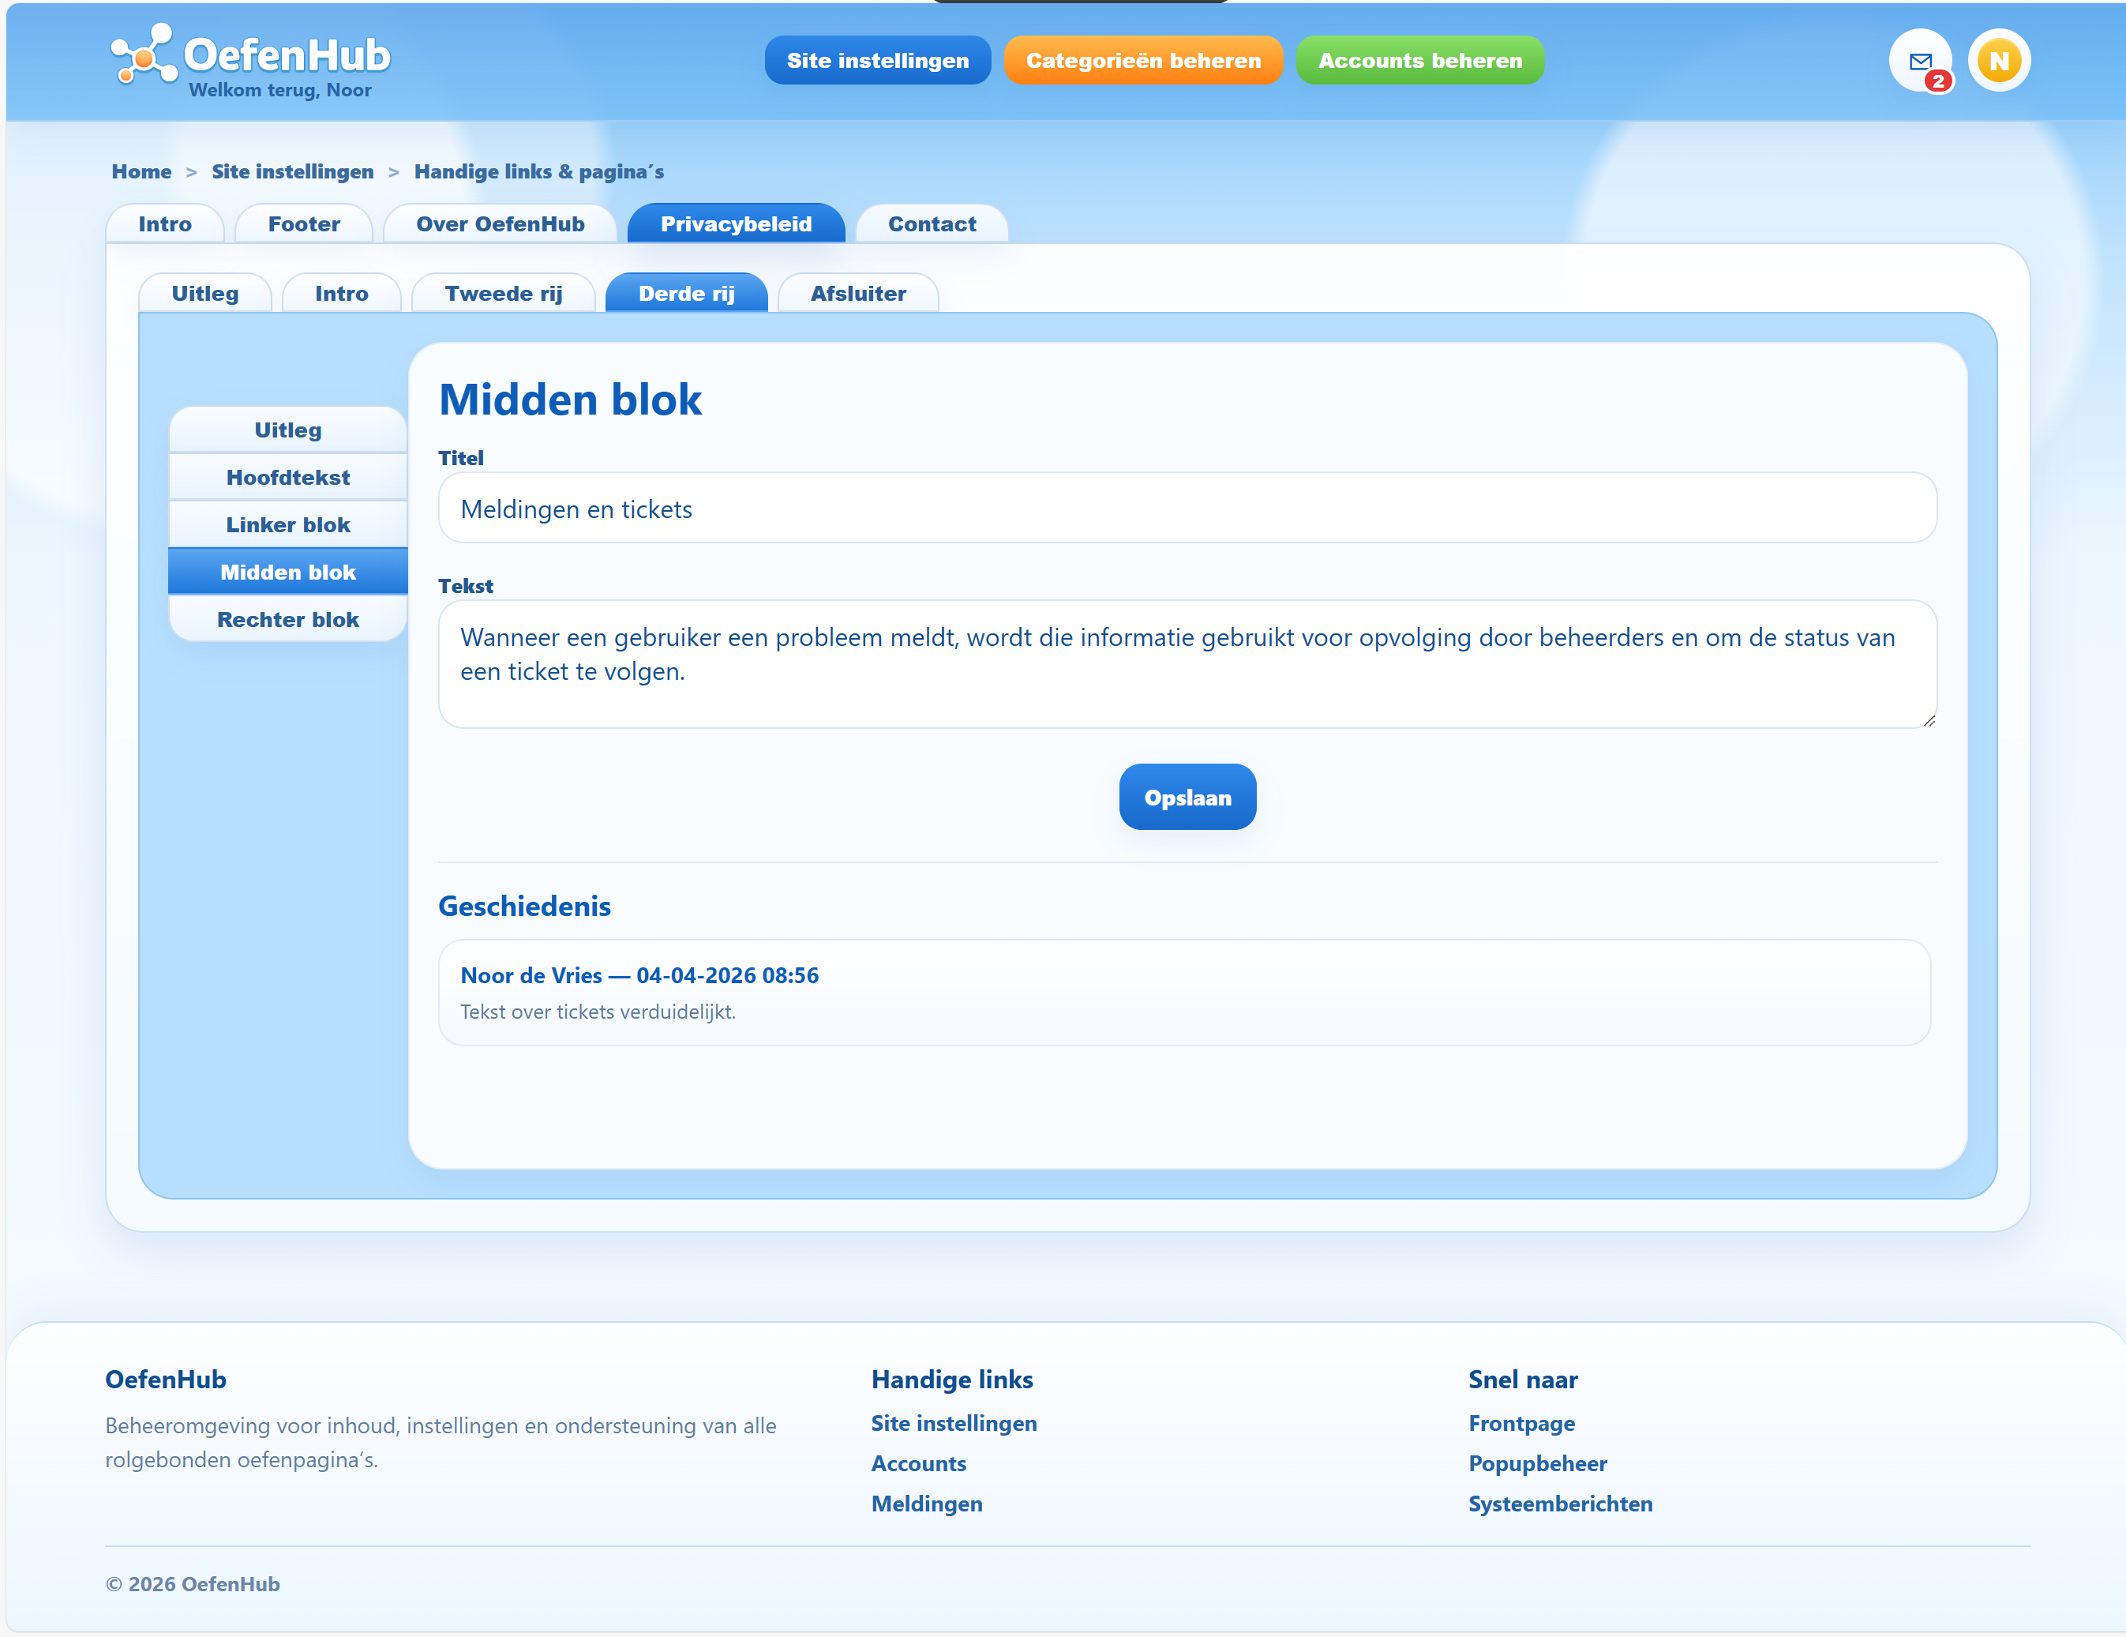Switch to the Over OefenHub tab

pos(500,224)
